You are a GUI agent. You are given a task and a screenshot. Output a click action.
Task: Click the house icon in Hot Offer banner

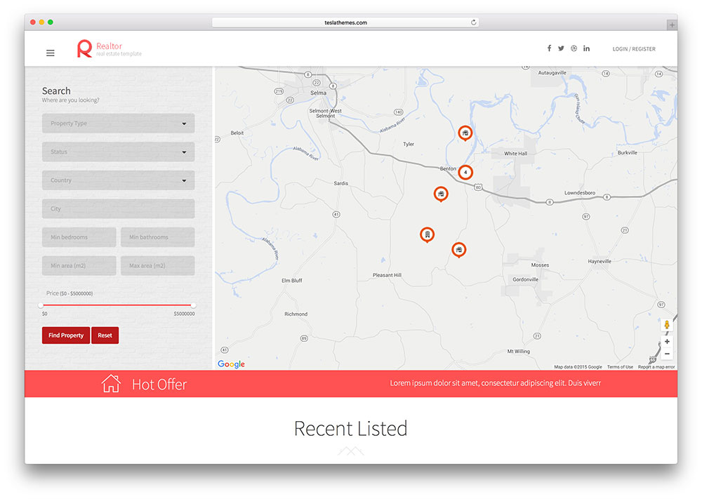click(111, 383)
